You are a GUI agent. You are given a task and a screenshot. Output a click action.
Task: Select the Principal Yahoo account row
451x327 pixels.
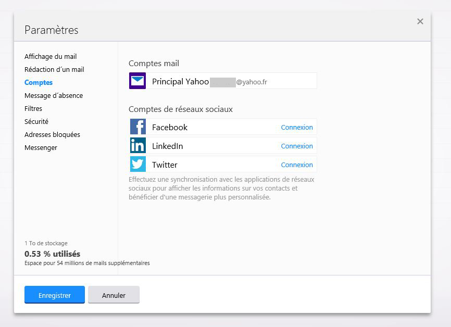[223, 81]
